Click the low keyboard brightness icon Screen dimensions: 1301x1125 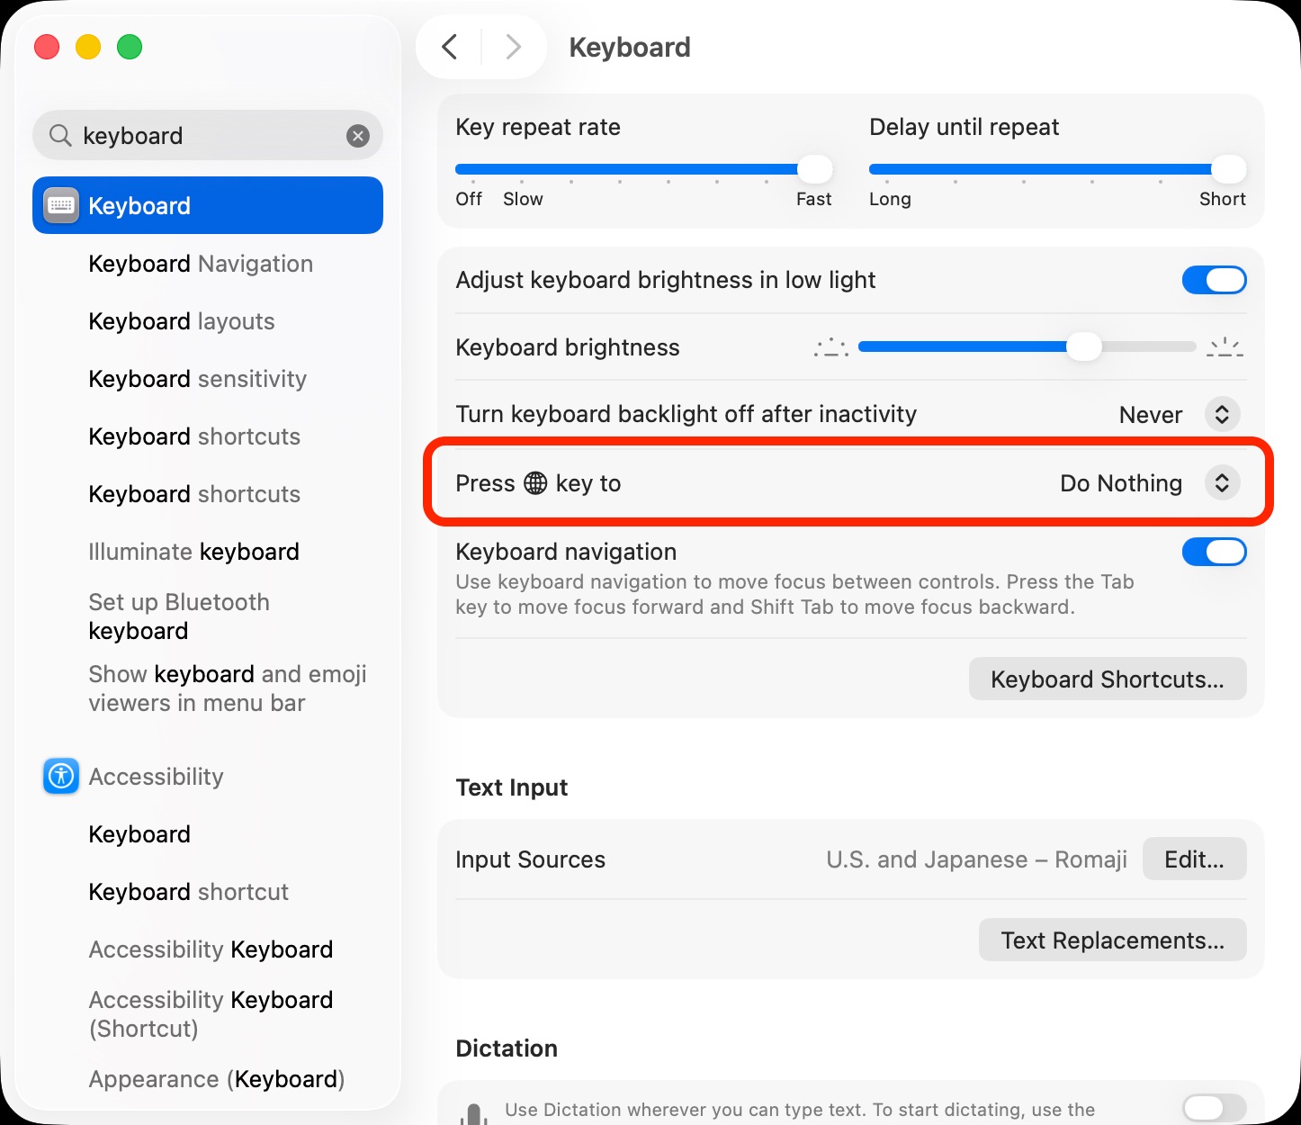[x=830, y=347]
